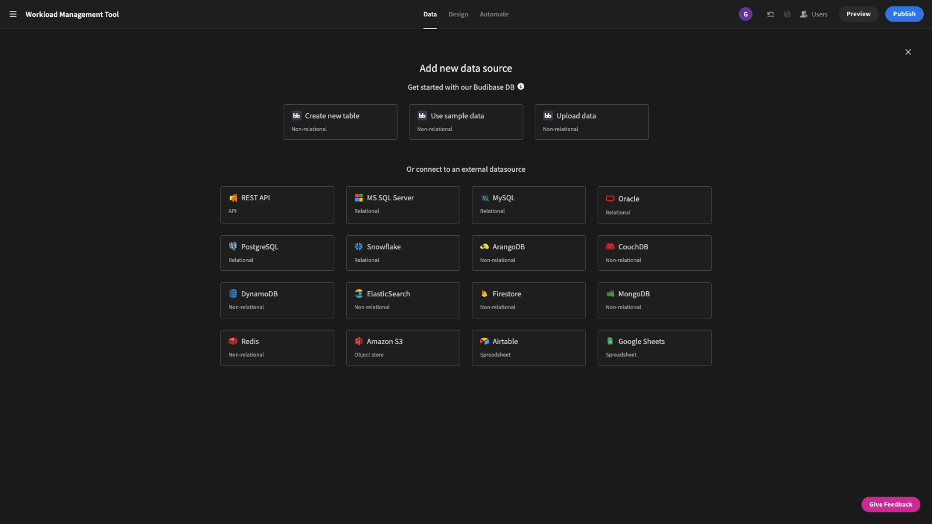
Task: Open the hamburger menu
Action: (13, 14)
